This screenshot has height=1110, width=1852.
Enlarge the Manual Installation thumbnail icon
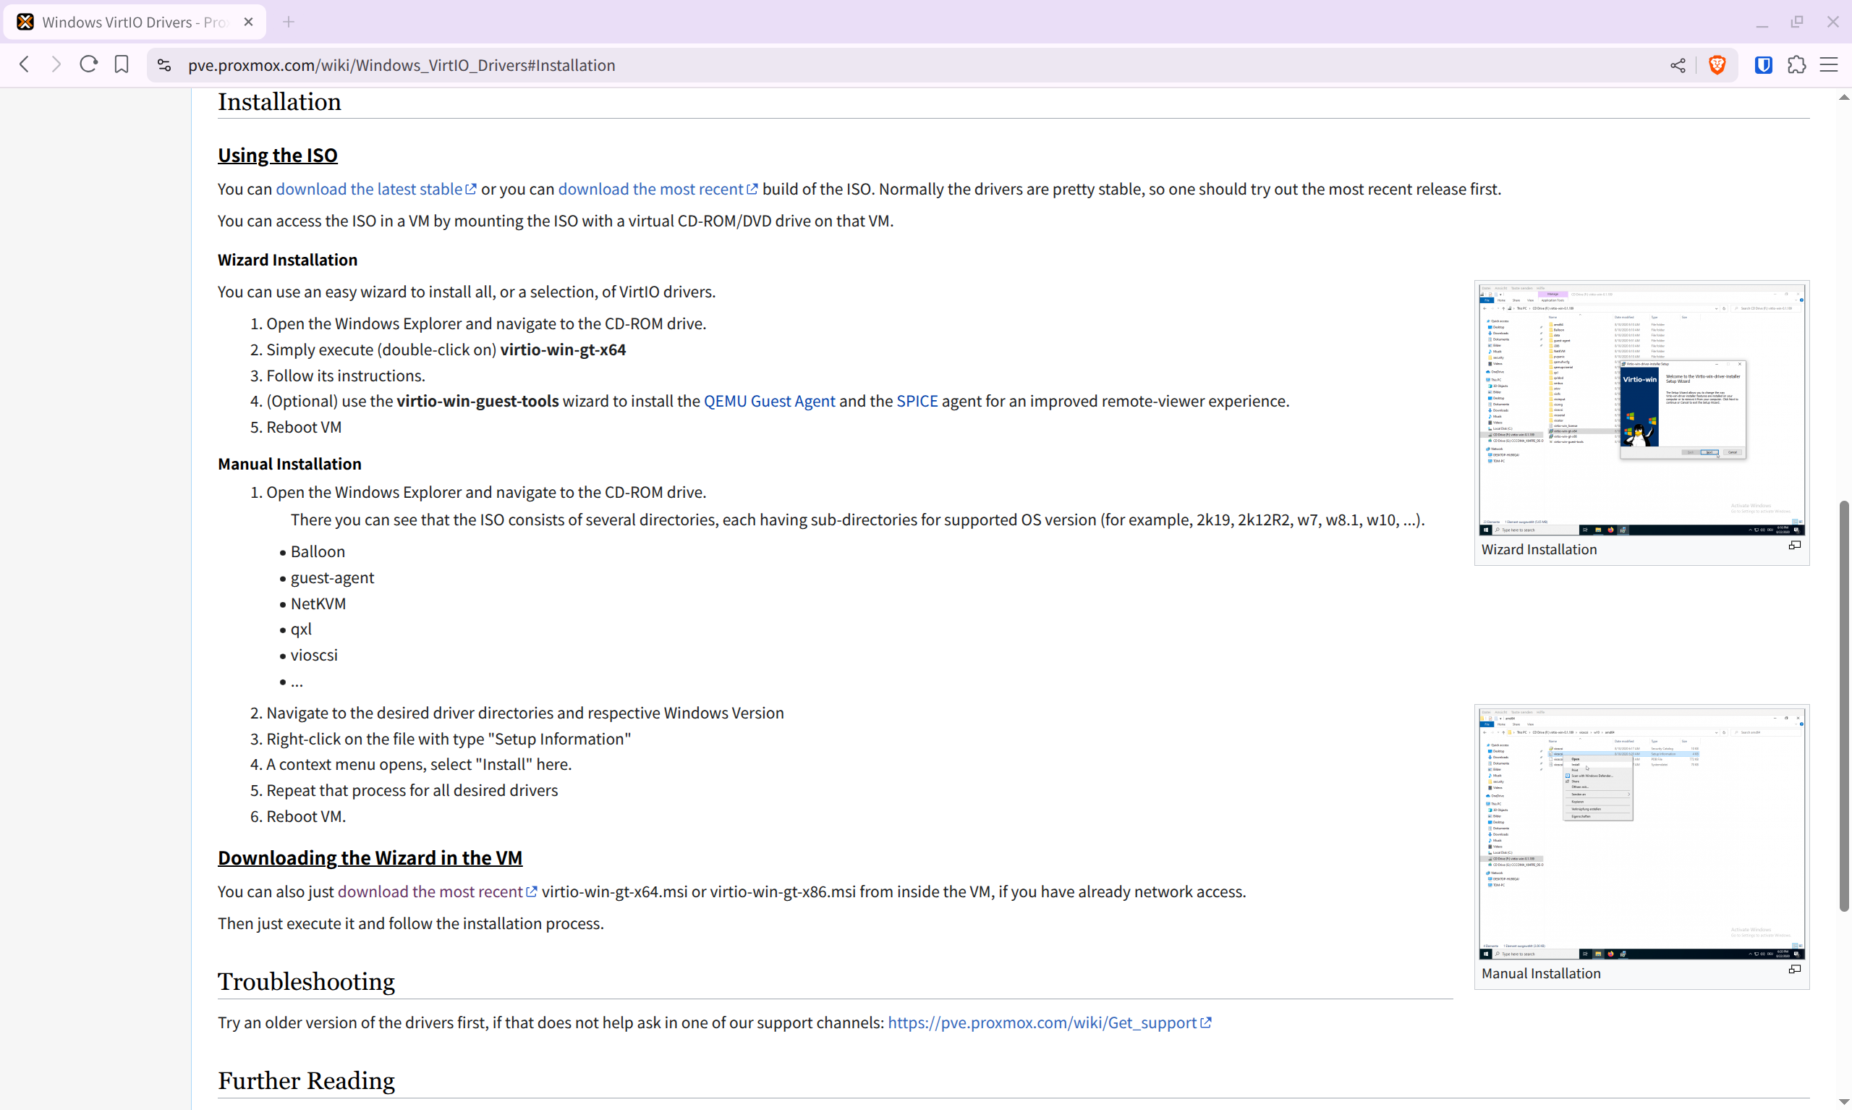[1794, 970]
